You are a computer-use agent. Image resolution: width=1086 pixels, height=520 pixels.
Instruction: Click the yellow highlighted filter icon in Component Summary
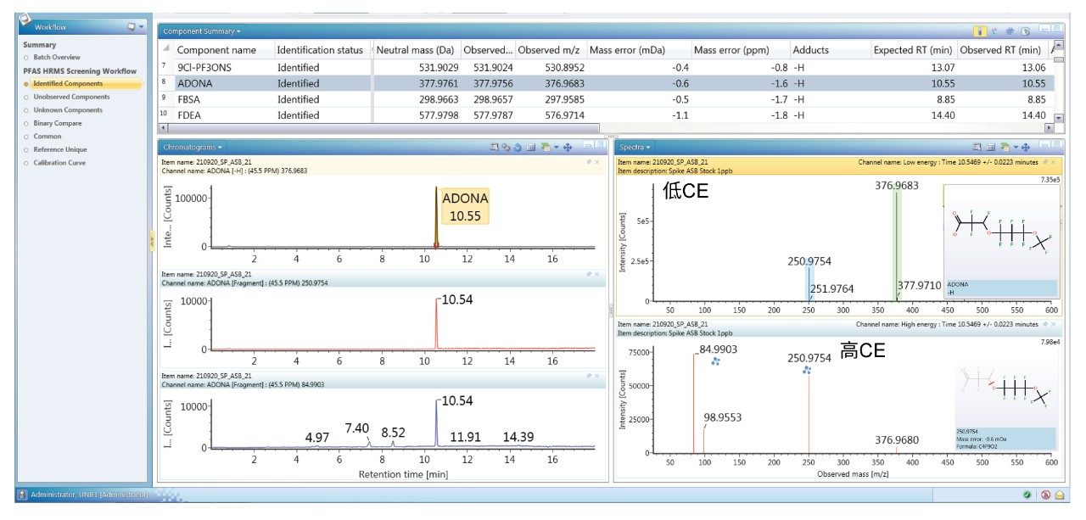coord(980,31)
